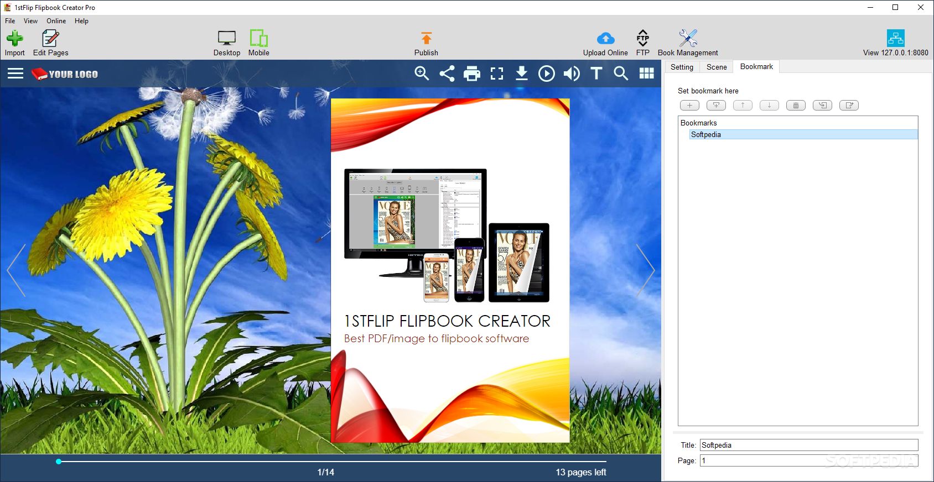Viewport: 934px width, 482px height.
Task: Select the Softpedia bookmark entry
Action: [x=804, y=134]
